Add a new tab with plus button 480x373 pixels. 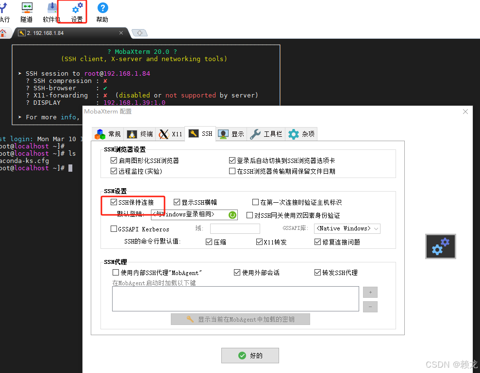click(x=140, y=33)
